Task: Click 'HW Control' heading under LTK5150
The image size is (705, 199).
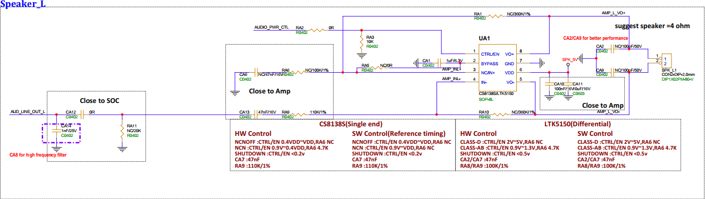Action: click(477, 133)
